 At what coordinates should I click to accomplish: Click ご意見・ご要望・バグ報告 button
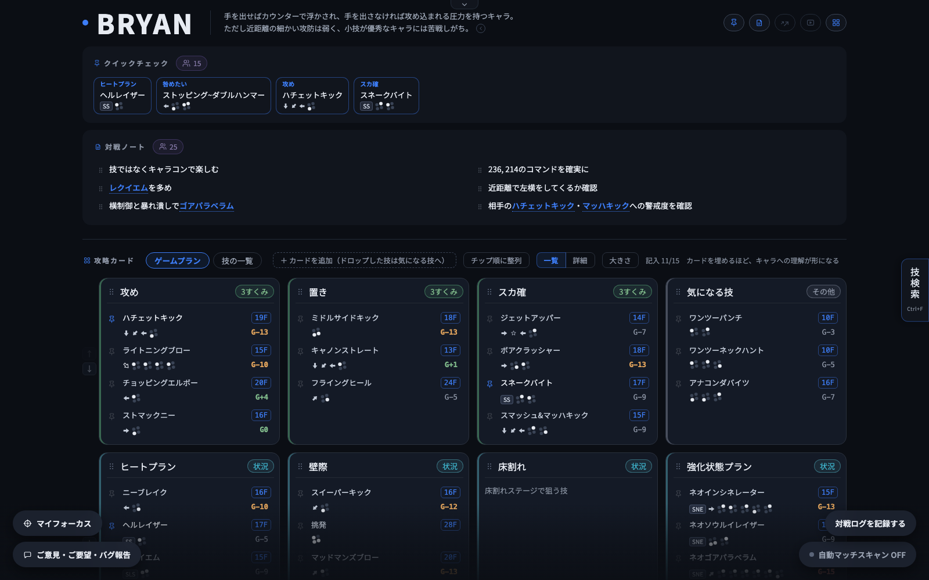77,554
